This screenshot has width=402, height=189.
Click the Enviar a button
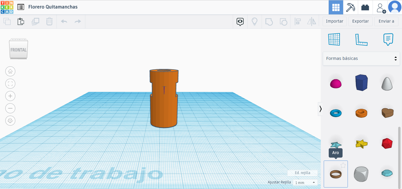[x=386, y=21]
